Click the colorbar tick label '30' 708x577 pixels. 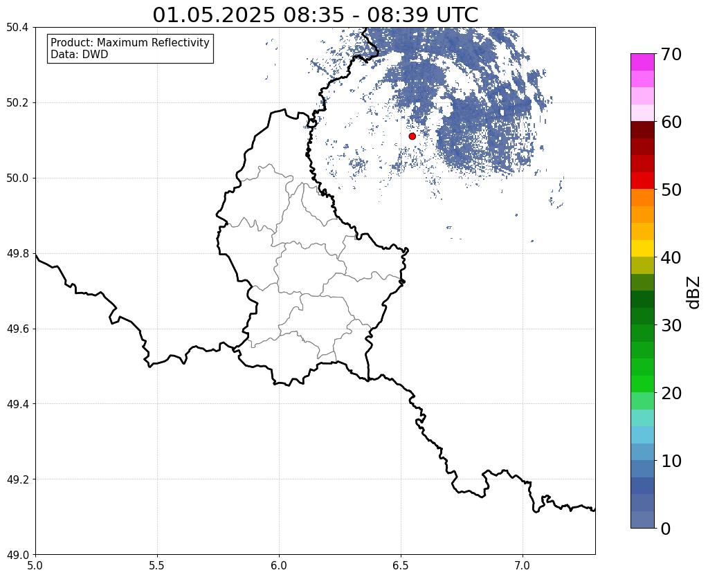(671, 325)
